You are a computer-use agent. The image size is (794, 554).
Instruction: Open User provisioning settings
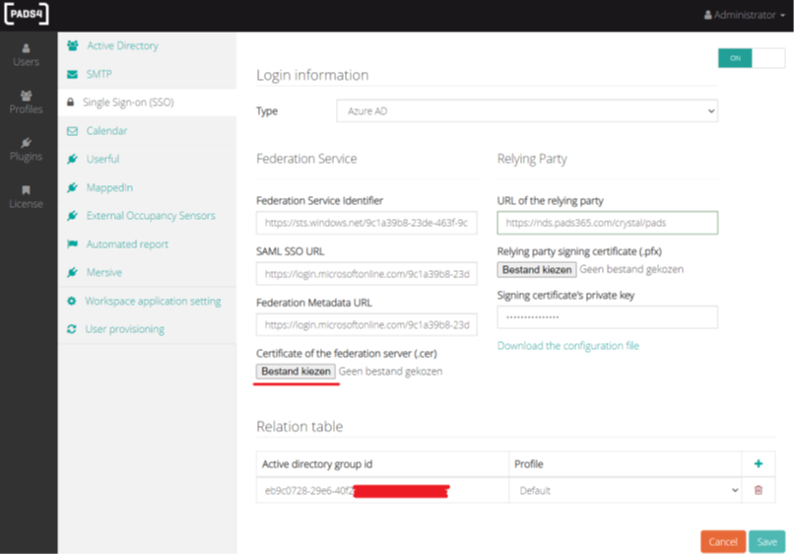pos(124,329)
